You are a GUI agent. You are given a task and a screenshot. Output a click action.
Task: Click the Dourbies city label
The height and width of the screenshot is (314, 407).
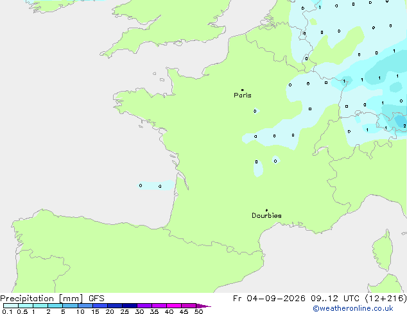point(266,215)
